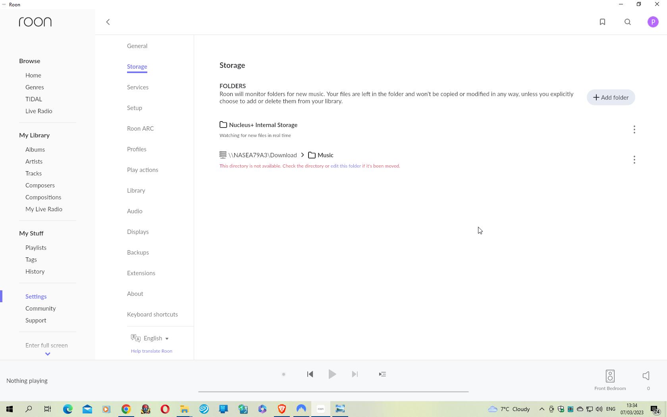The height and width of the screenshot is (417, 667).
Task: Click the Roon logo
Action: [x=35, y=22]
